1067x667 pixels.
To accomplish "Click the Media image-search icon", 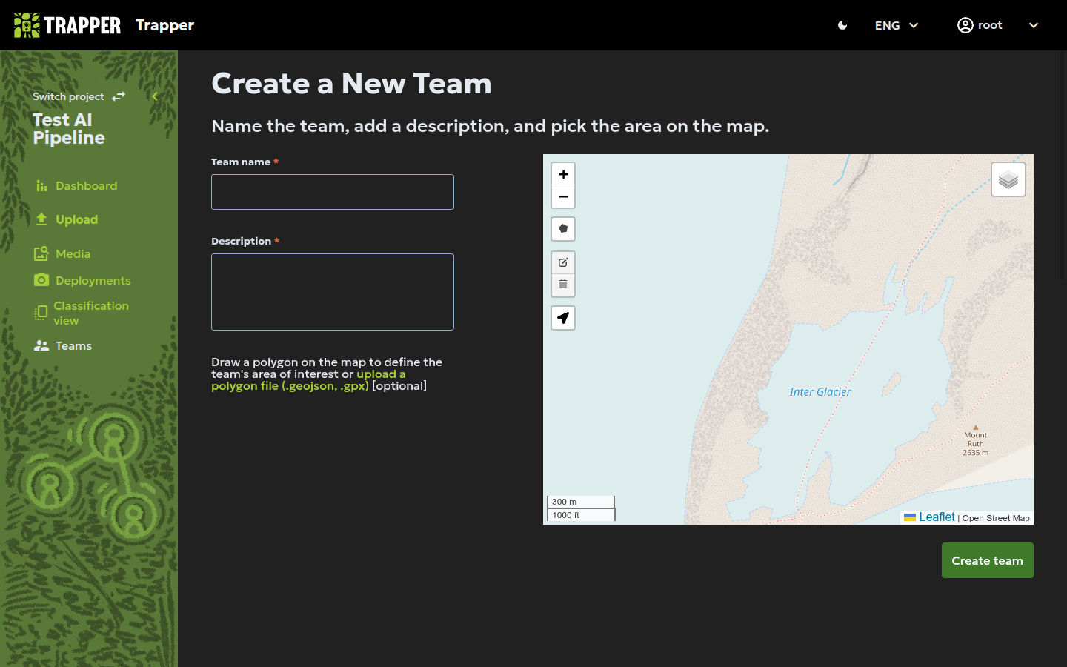I will [41, 253].
